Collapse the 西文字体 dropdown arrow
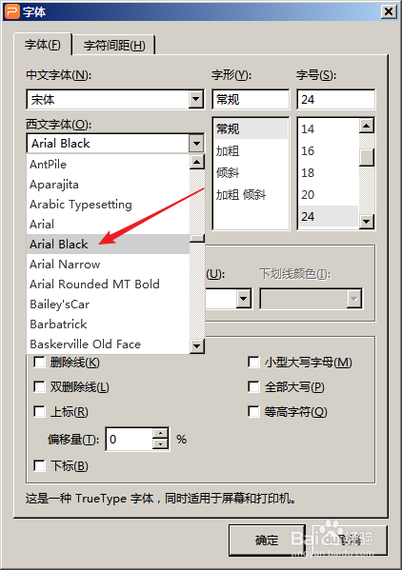402x570 pixels. [x=196, y=144]
